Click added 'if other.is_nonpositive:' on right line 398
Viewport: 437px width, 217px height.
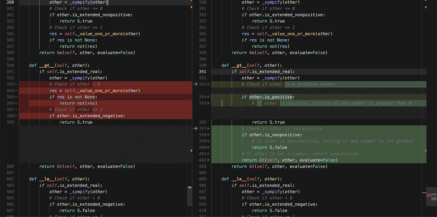coord(272,135)
